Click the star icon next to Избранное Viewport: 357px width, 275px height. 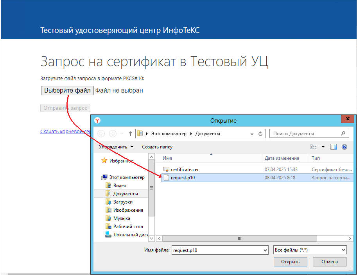tap(104, 161)
